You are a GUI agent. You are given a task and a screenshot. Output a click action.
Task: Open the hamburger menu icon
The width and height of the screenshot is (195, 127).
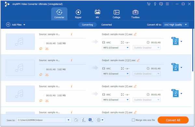click(167, 4)
